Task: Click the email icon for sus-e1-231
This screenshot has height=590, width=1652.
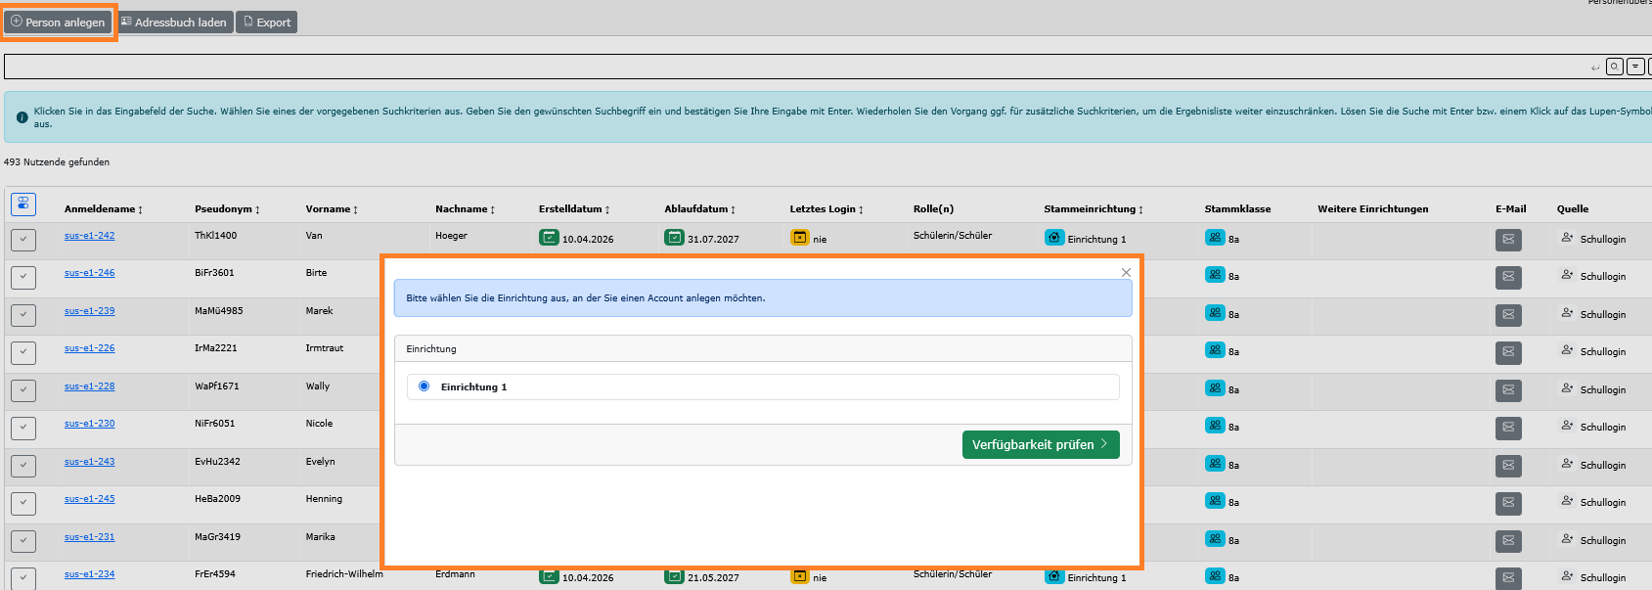Action: (1508, 541)
